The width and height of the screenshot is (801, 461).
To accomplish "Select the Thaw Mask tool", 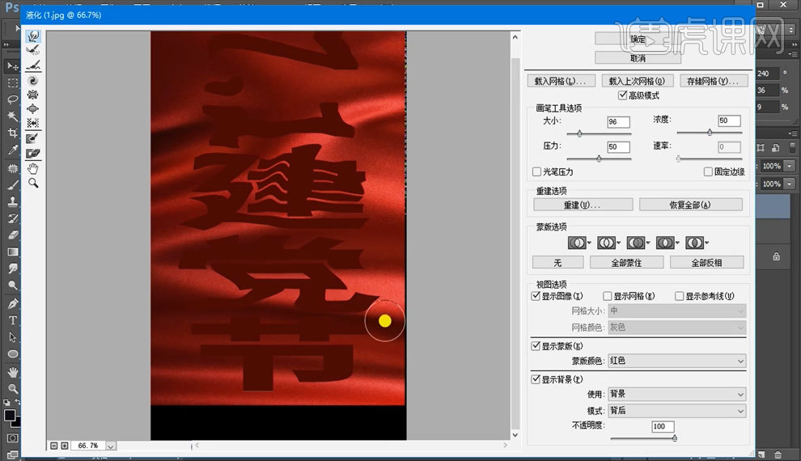I will (33, 153).
